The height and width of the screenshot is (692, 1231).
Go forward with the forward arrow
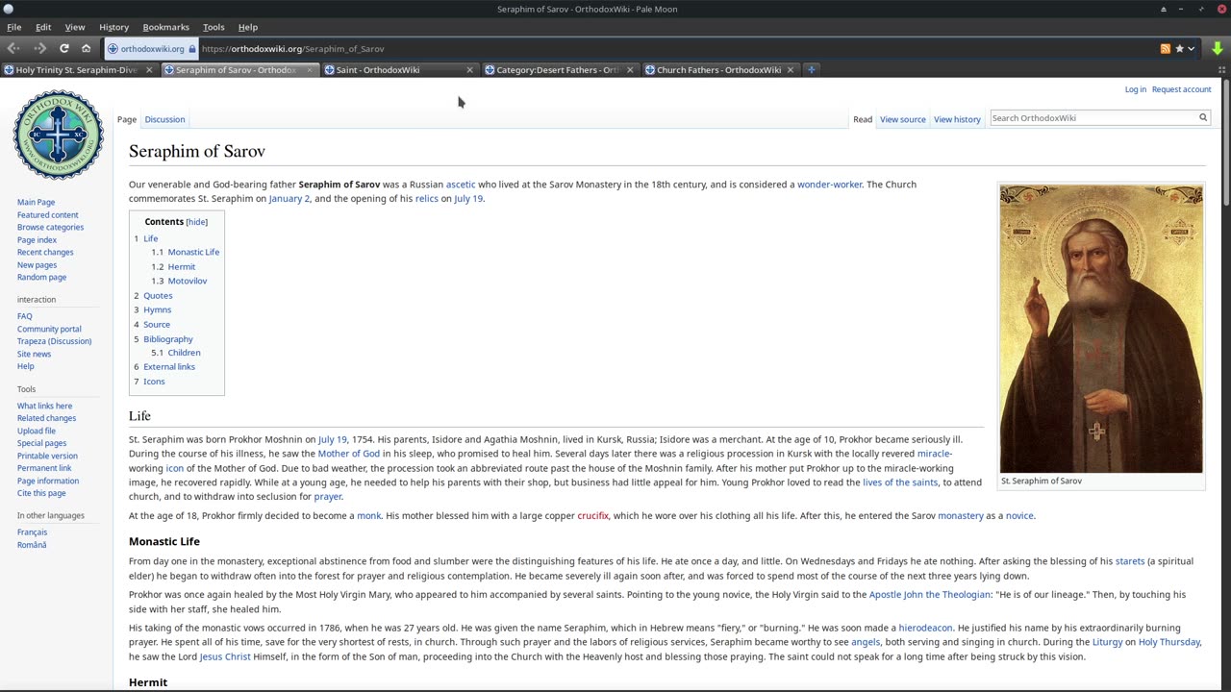39,48
